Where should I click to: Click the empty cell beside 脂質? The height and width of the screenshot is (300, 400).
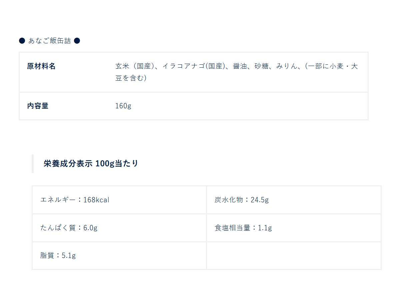click(x=293, y=256)
